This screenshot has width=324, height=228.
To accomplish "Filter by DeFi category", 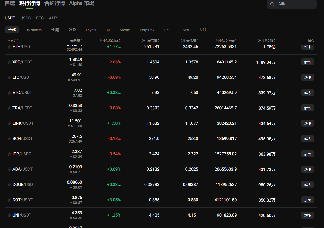I will [168, 30].
